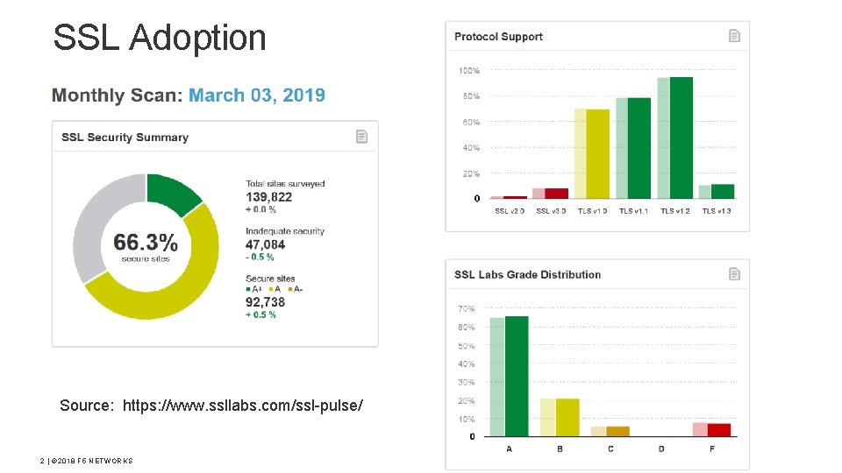Click the document icon in Protocol Support panel

[735, 36]
